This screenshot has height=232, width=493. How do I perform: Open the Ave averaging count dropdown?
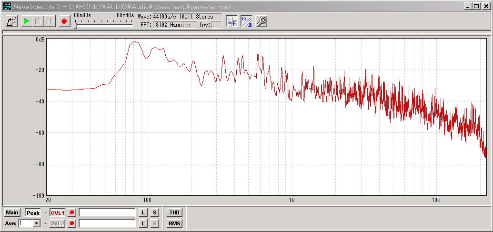pyautogui.click(x=37, y=223)
